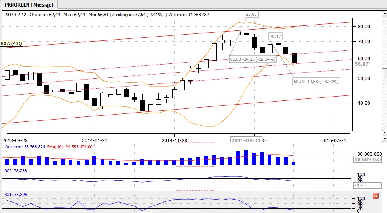Click the %R: 55,828 indicator label
This screenshot has width=387, height=213.
[x=16, y=195]
